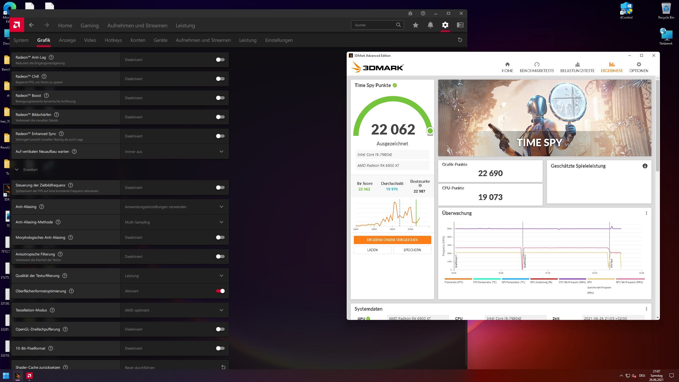Open 3DMark OPTIONEN gear
This screenshot has width=679, height=382.
(x=639, y=64)
